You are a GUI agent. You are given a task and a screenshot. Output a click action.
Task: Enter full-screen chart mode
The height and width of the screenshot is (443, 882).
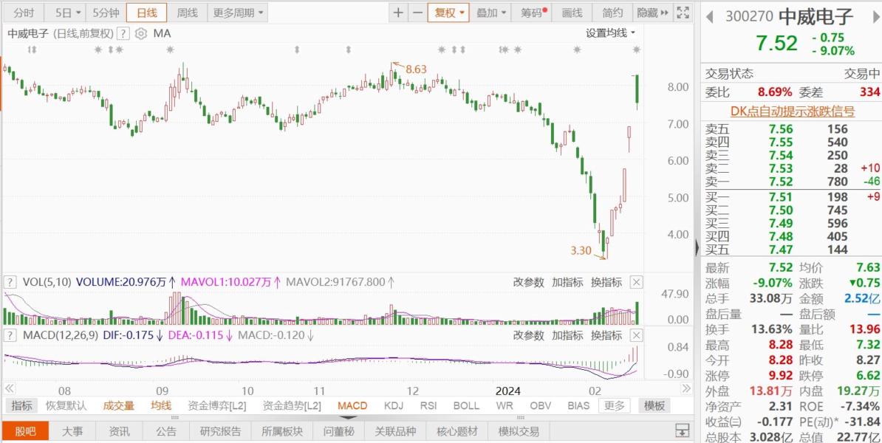pyautogui.click(x=683, y=13)
